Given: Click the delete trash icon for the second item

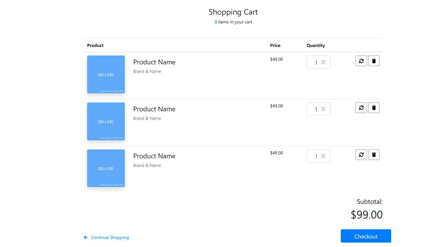Looking at the screenshot, I should pyautogui.click(x=374, y=107).
